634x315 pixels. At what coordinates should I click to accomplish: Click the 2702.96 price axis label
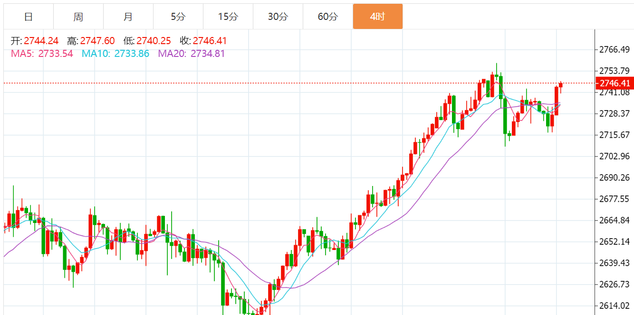click(x=615, y=156)
